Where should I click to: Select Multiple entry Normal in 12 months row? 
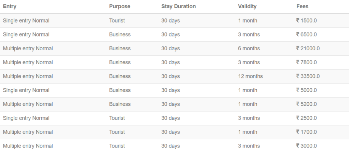[x=28, y=76]
